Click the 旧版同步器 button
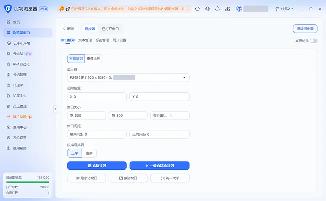This screenshot has height=201, width=326. tap(305, 29)
